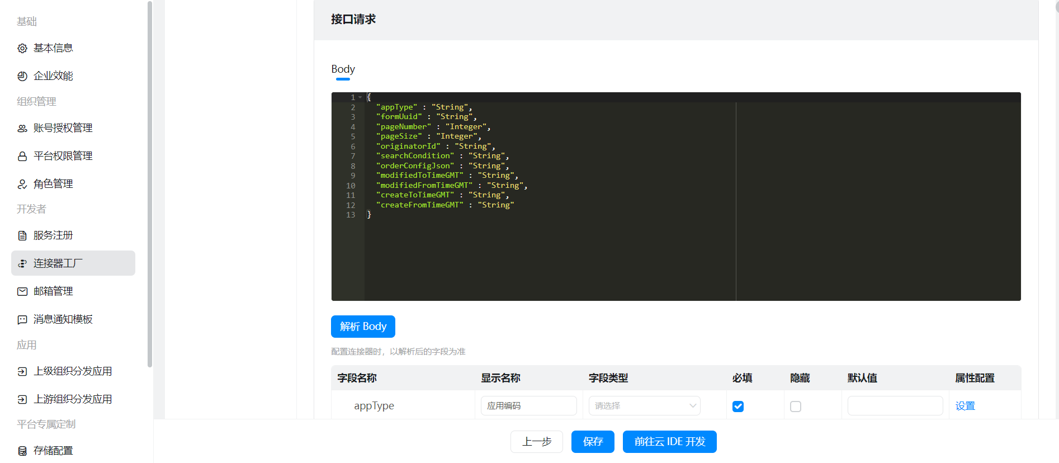Select the Body tab

[x=343, y=69]
